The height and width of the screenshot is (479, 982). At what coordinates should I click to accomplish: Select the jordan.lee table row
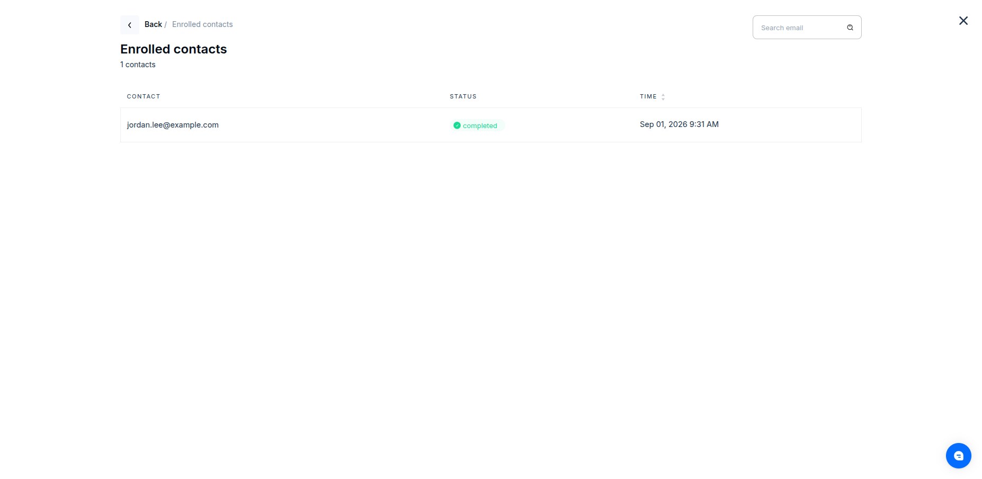[491, 125]
